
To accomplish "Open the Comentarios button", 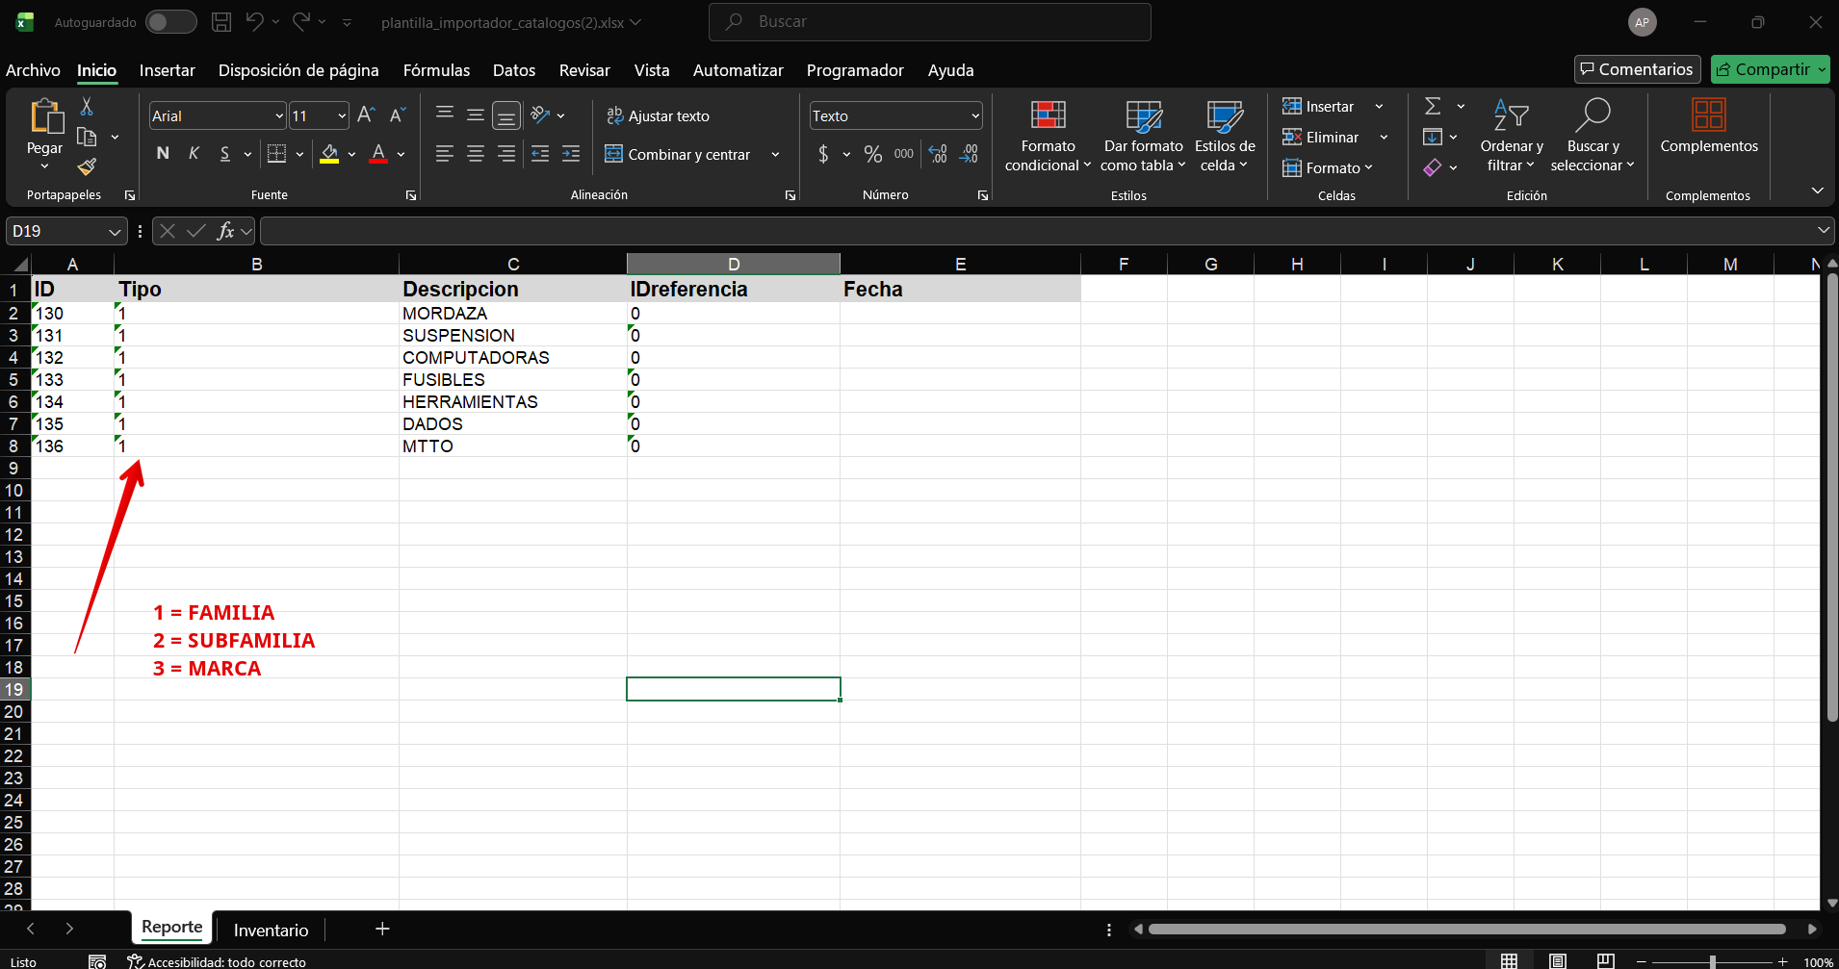I will pos(1637,69).
